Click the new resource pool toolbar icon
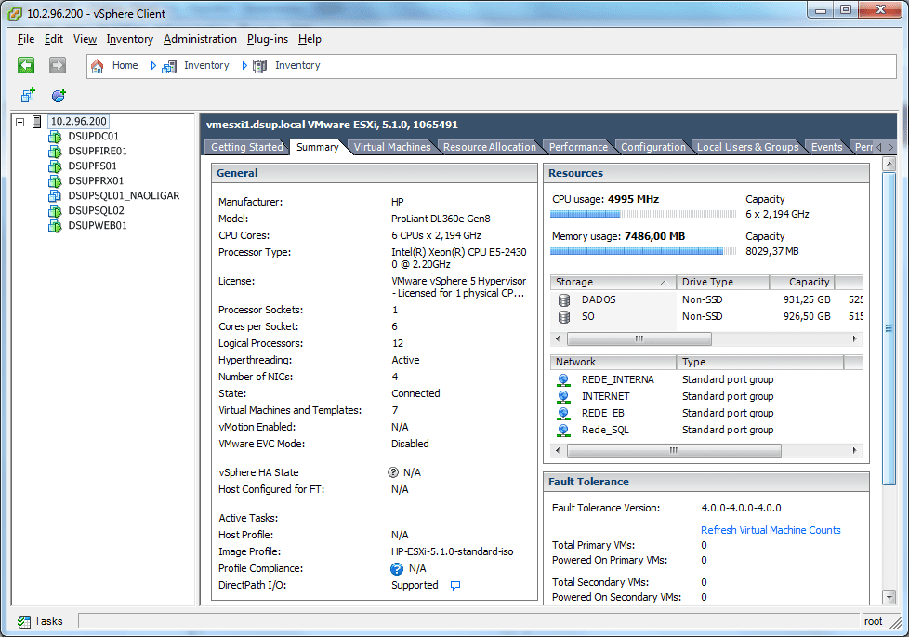909x637 pixels. 59,95
